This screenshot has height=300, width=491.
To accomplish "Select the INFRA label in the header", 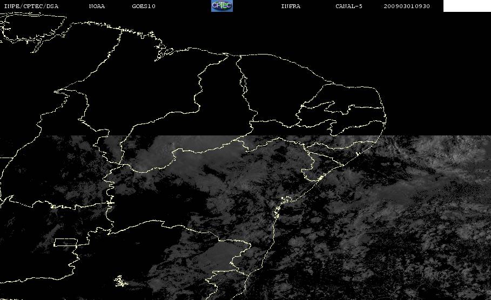I will pyautogui.click(x=291, y=6).
